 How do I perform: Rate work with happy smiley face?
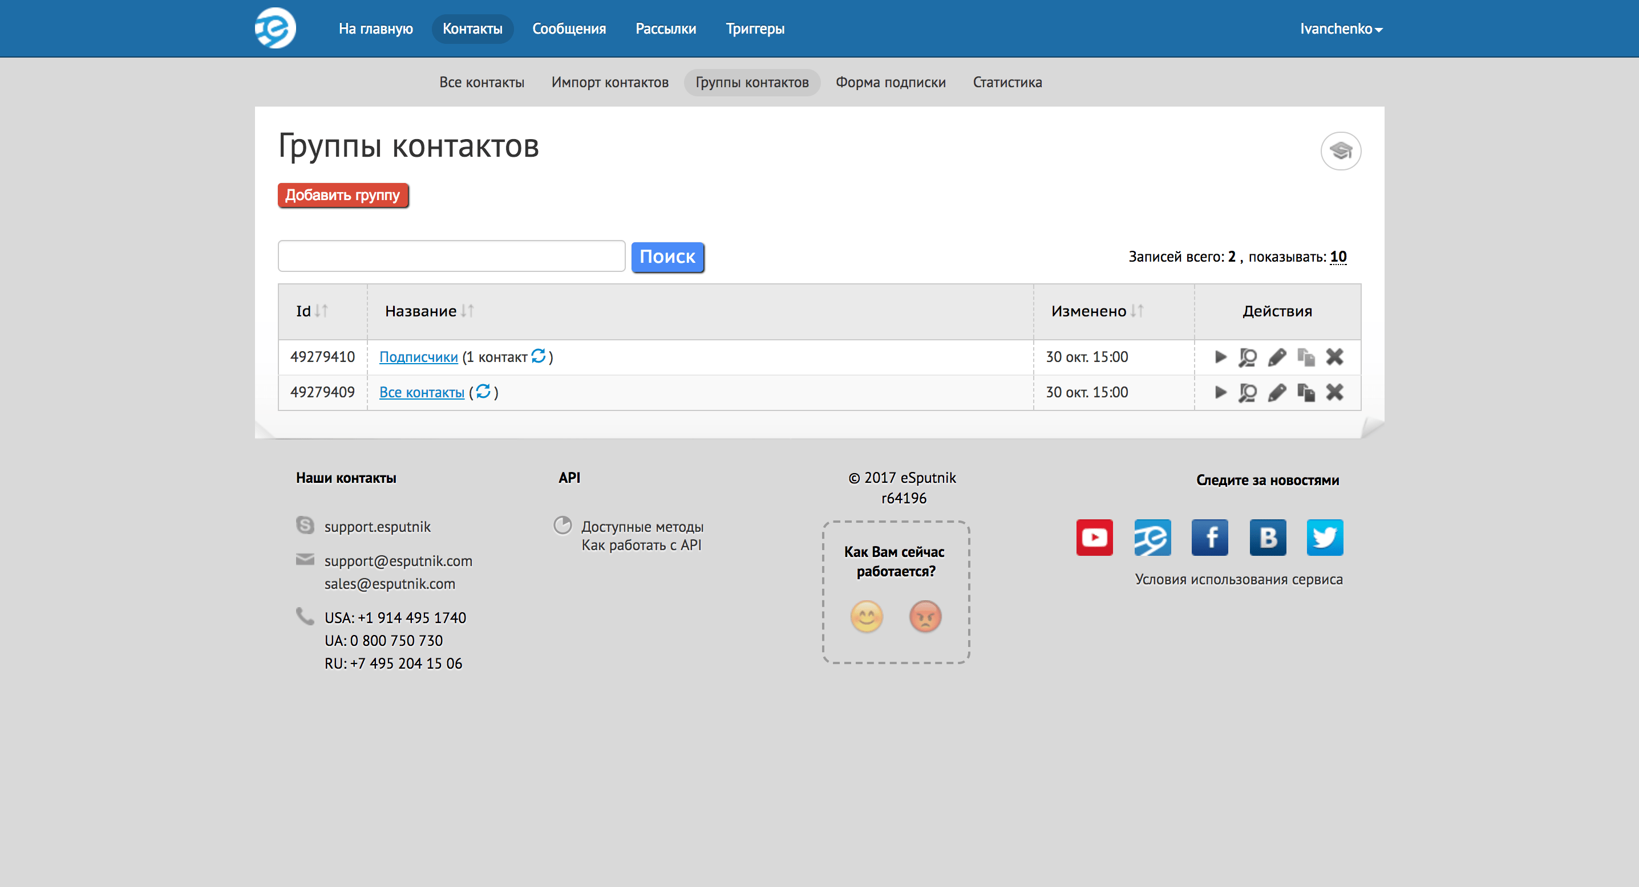click(866, 616)
